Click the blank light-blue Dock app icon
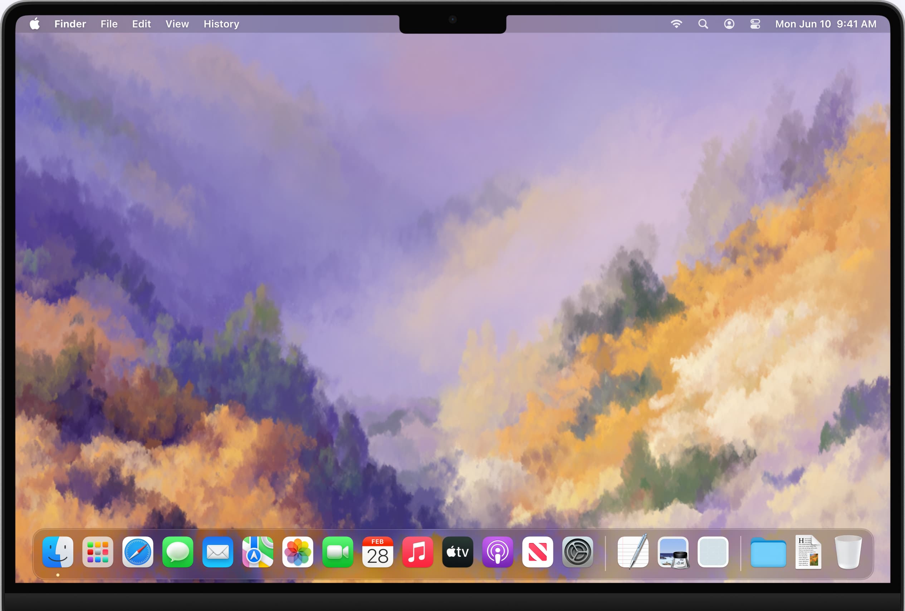This screenshot has height=611, width=905. (x=713, y=552)
